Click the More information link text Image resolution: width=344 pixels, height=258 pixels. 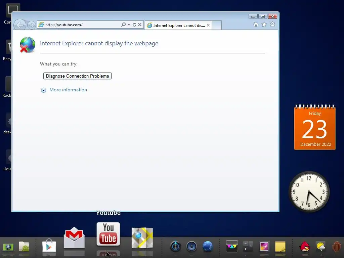[x=68, y=90]
